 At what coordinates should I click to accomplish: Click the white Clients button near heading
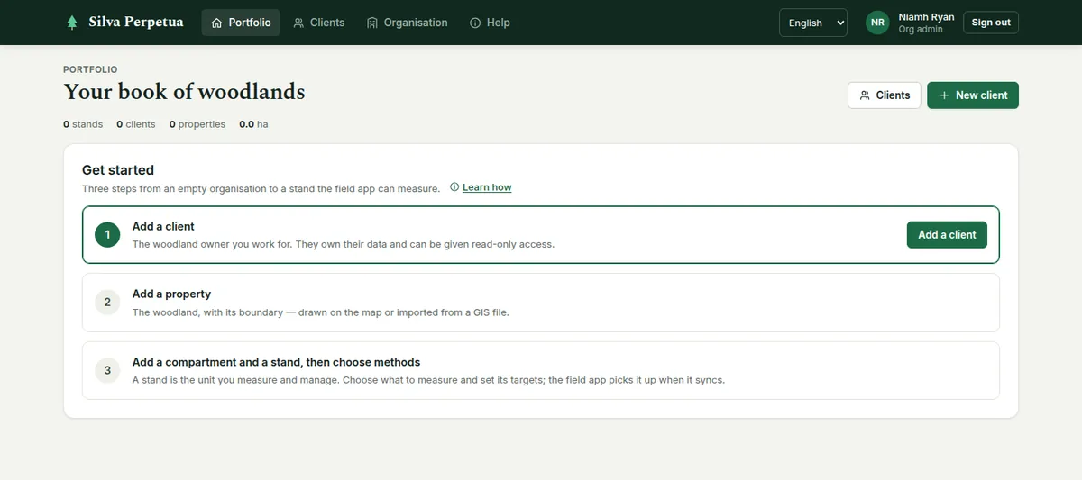point(885,95)
